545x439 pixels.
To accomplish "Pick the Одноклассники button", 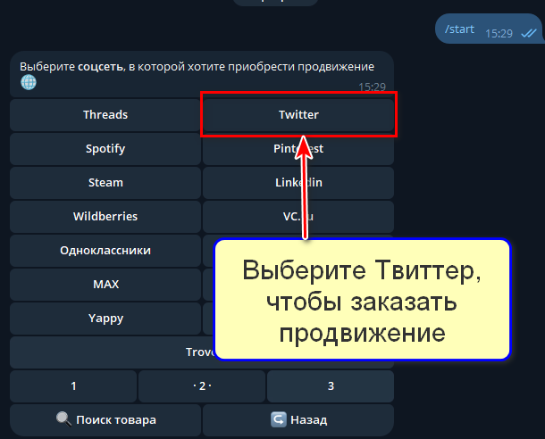I will (105, 251).
